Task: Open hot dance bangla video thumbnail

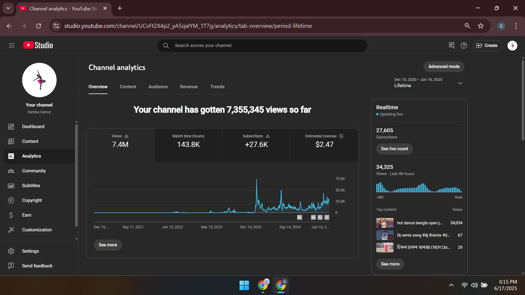Action: point(385,223)
